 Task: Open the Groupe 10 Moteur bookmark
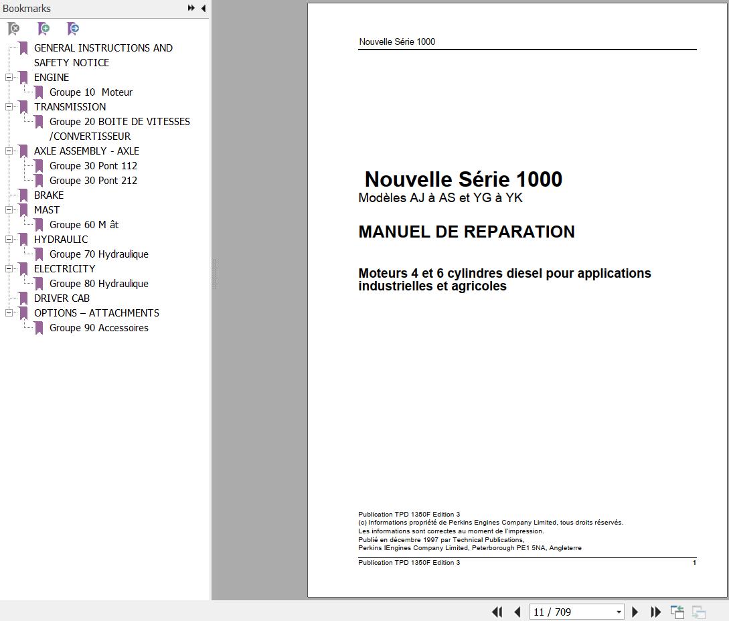coord(90,92)
